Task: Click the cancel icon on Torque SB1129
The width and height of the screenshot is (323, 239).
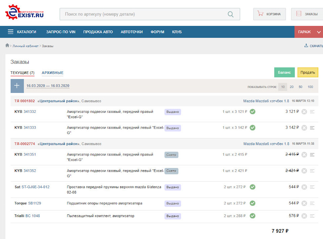Action: [x=304, y=203]
